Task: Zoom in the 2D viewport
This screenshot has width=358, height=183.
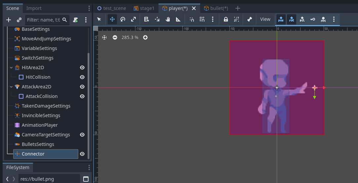Action: [145, 37]
